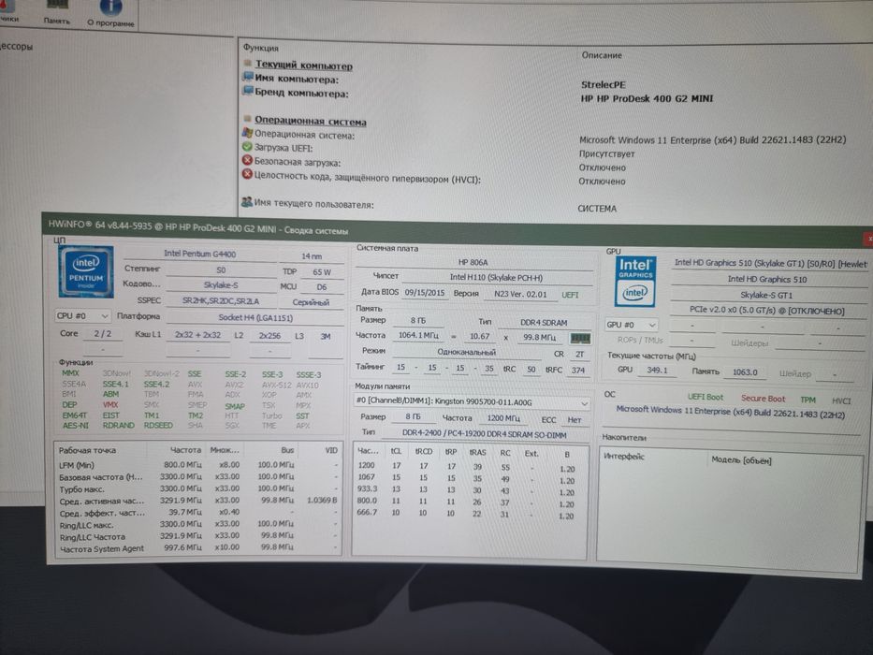Image resolution: width=873 pixels, height=655 pixels.
Task: Click the Модель [объём] column header
Action: (742, 460)
